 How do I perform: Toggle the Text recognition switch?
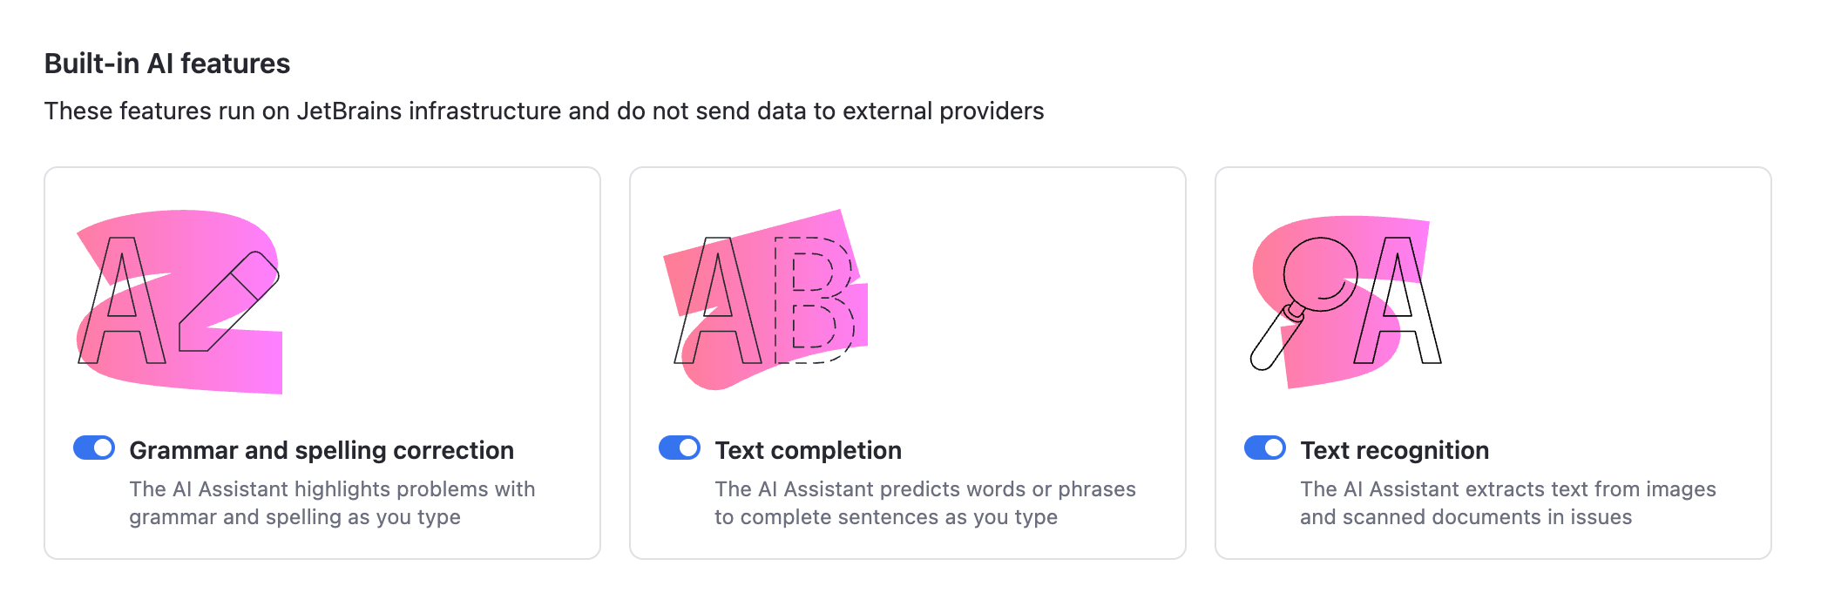pos(1265,448)
